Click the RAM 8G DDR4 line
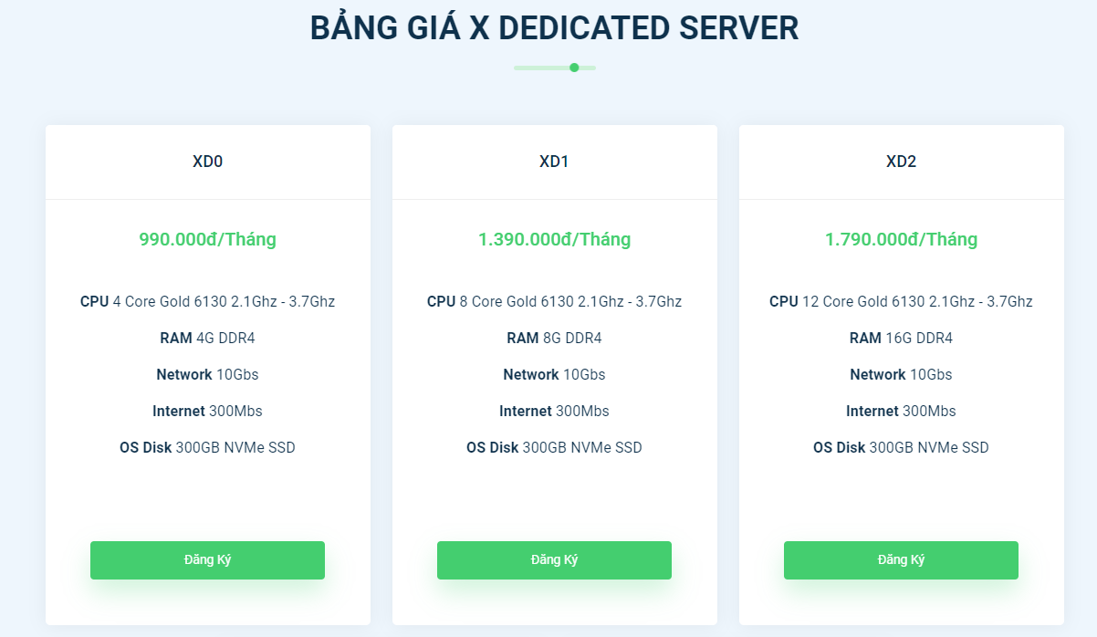Viewport: 1097px width, 637px height. pyautogui.click(x=554, y=338)
